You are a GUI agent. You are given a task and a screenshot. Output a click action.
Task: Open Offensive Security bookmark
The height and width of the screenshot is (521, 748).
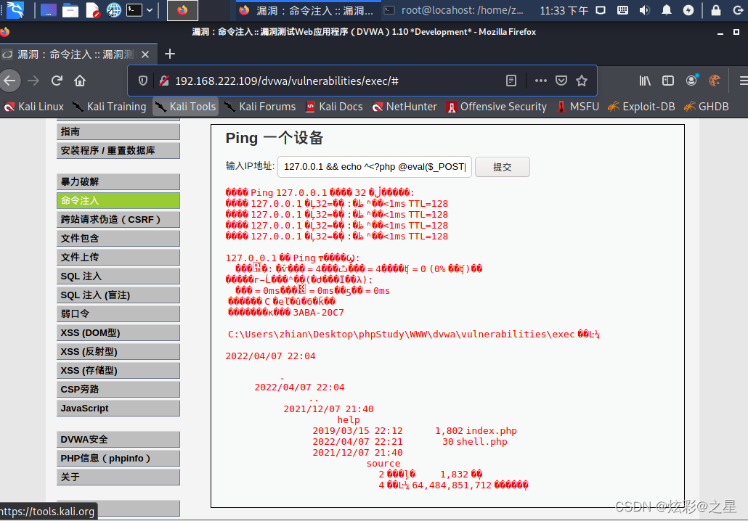click(x=496, y=107)
